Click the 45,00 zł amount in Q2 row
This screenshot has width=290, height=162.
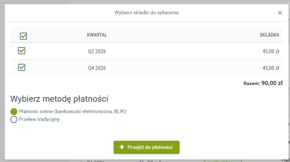[270, 51]
